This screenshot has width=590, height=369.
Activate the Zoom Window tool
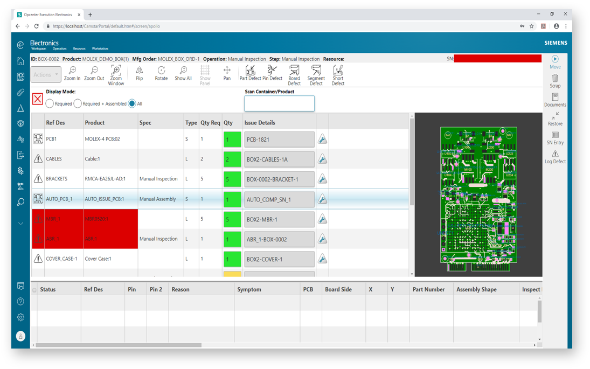pos(116,75)
